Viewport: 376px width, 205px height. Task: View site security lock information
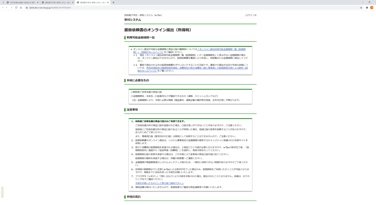[27, 7]
